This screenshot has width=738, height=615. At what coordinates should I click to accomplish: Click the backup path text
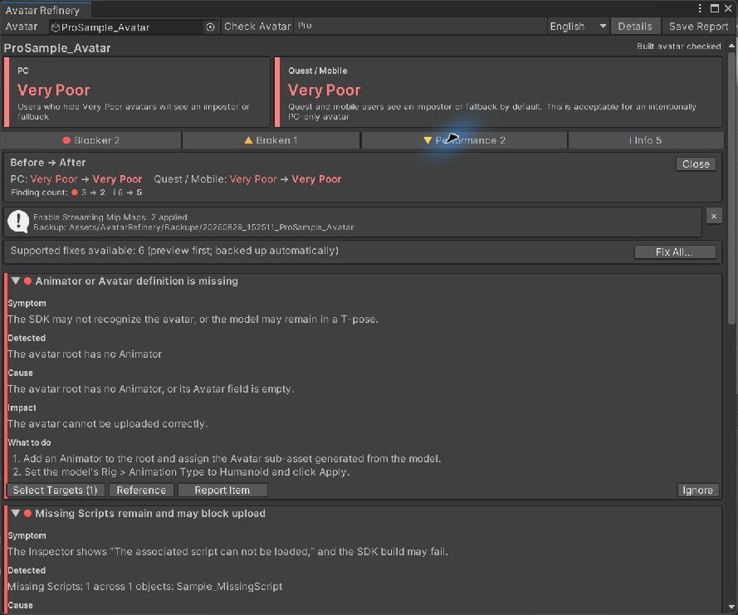[193, 227]
